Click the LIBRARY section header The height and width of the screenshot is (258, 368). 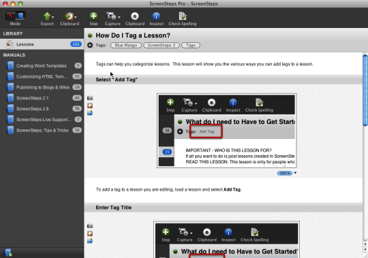tap(13, 33)
